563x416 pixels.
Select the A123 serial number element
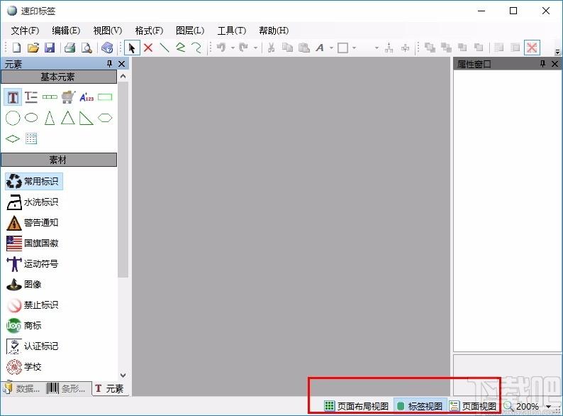click(x=87, y=97)
